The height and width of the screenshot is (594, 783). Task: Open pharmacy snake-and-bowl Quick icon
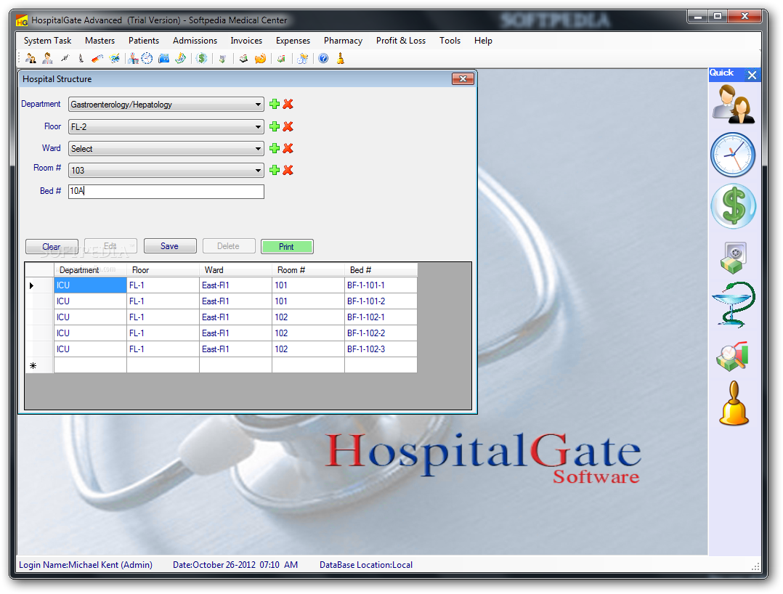click(733, 304)
